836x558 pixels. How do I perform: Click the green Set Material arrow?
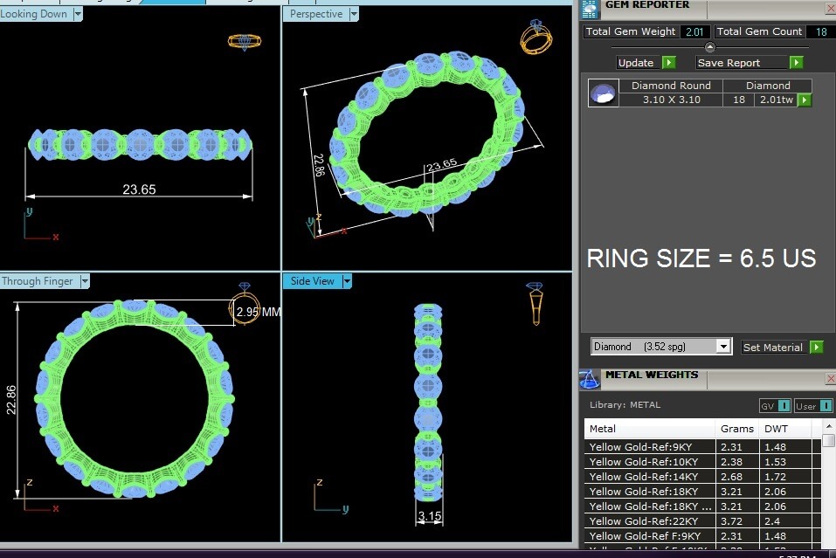[816, 347]
